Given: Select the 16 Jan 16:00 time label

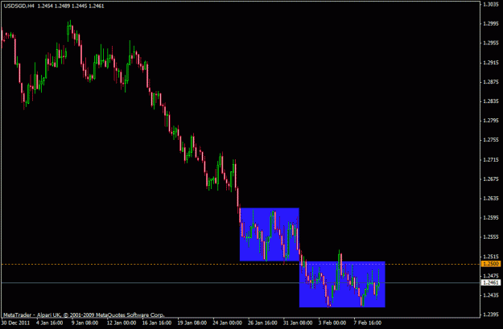Looking at the screenshot, I should [157, 323].
